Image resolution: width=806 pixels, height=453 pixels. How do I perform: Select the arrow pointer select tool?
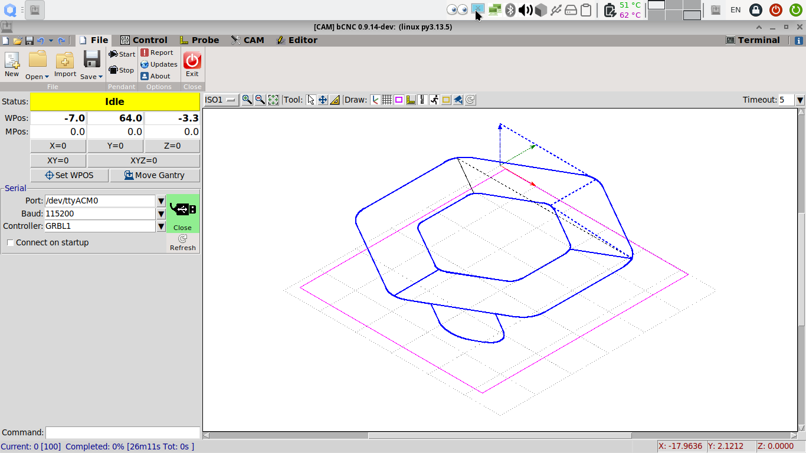click(x=311, y=100)
